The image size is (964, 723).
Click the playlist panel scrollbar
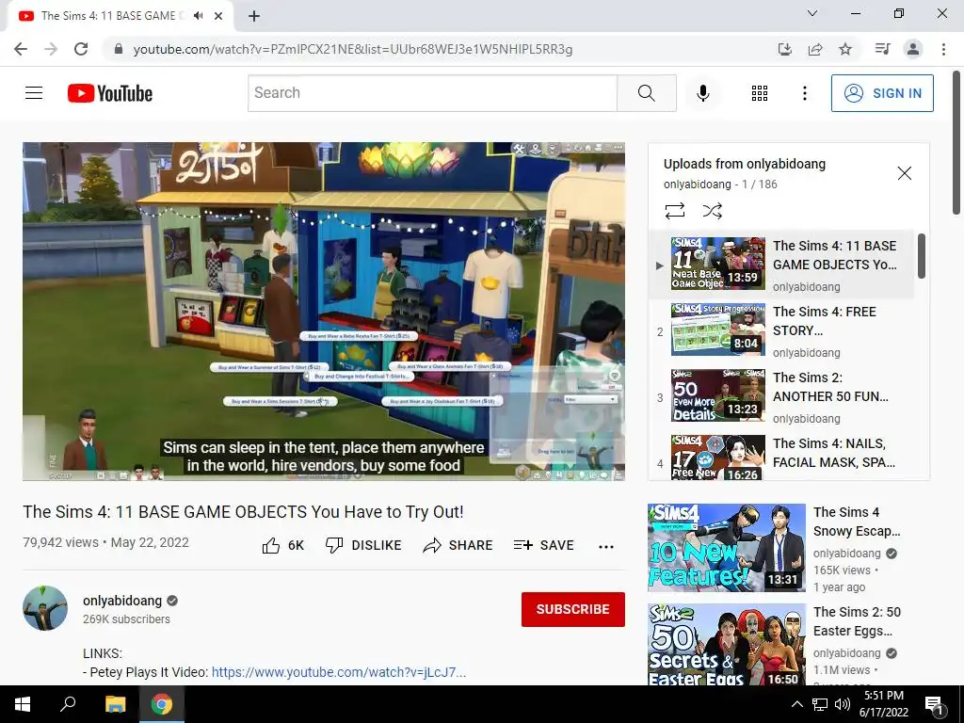pos(921,255)
